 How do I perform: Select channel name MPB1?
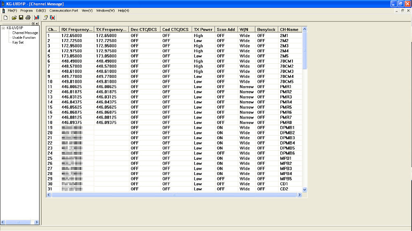286,159
